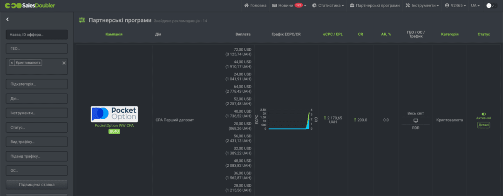
Task: Click the 28,00 USD payout value
Action: click(x=243, y=185)
